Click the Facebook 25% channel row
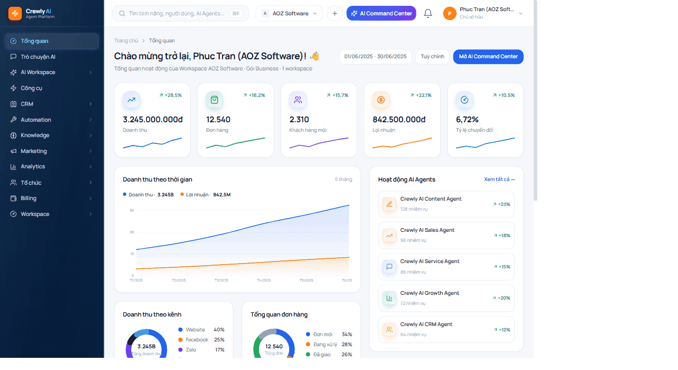This screenshot has height=370, width=678. point(202,340)
